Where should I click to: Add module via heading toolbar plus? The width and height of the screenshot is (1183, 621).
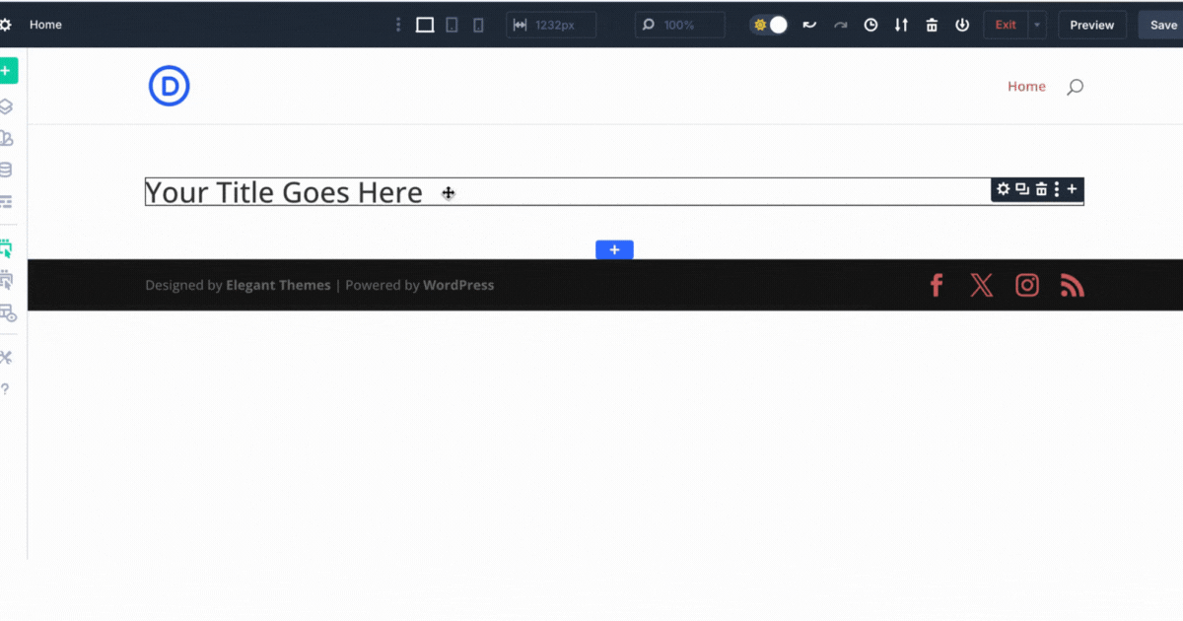1072,188
